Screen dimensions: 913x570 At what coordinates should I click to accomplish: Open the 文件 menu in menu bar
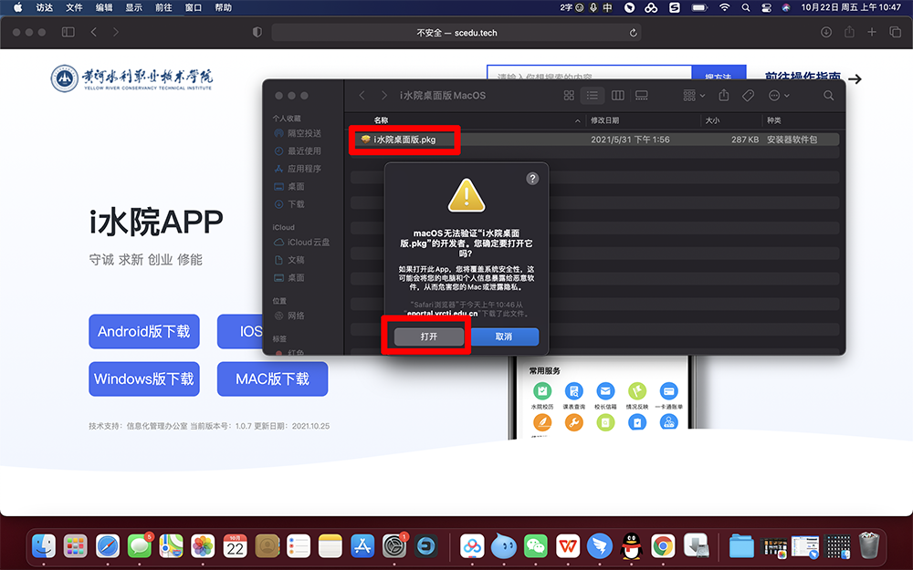click(x=74, y=7)
